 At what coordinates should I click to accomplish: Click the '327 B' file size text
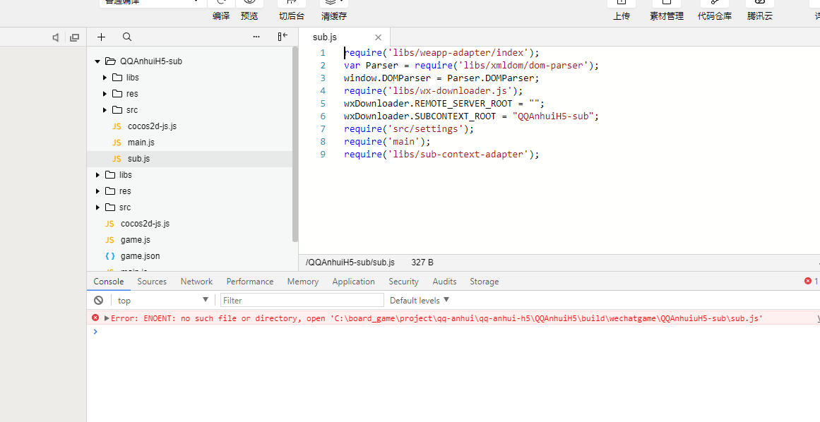click(x=422, y=263)
